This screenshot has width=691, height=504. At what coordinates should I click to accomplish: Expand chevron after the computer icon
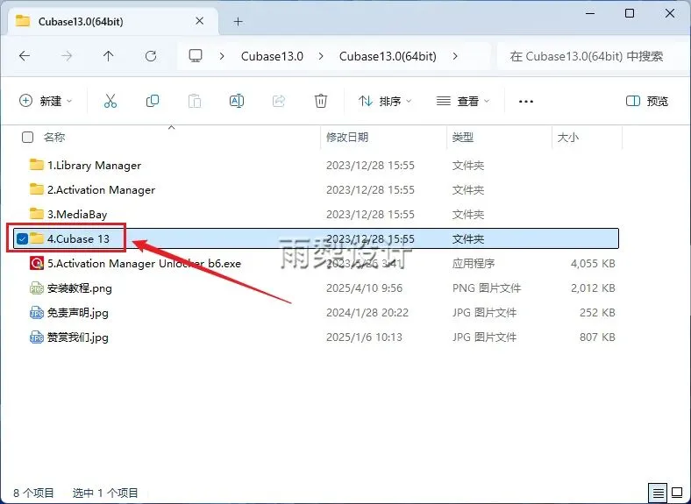pyautogui.click(x=222, y=56)
